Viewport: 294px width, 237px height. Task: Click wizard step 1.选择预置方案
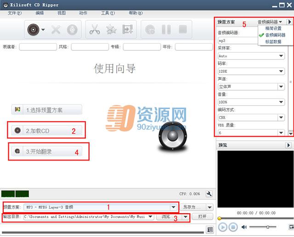pos(47,110)
